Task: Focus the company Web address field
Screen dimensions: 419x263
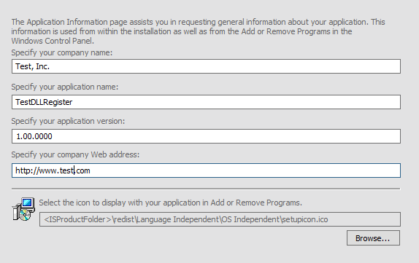Action: coord(206,170)
